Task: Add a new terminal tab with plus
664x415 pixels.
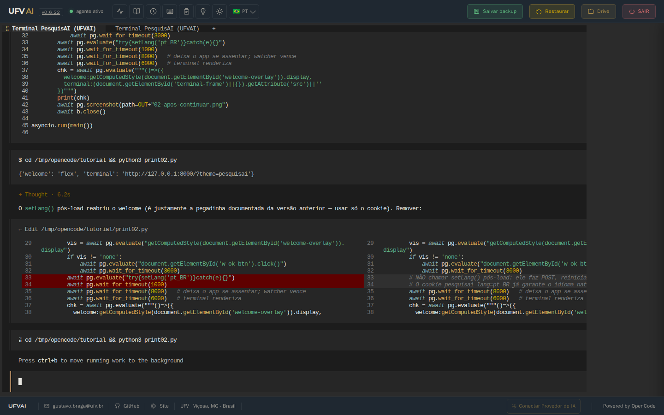Action: pos(214,29)
